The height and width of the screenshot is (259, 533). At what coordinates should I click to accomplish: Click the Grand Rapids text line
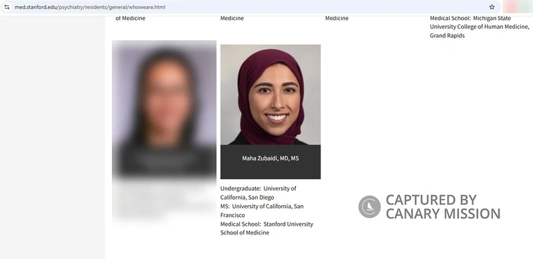coord(447,35)
